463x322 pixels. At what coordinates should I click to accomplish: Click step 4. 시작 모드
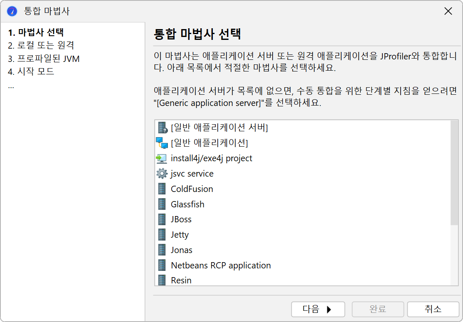coord(31,71)
